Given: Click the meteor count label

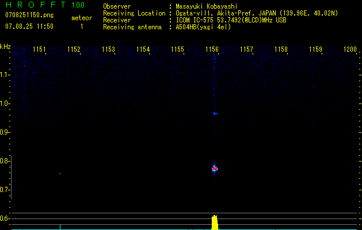Looking at the screenshot, I should point(82,18).
